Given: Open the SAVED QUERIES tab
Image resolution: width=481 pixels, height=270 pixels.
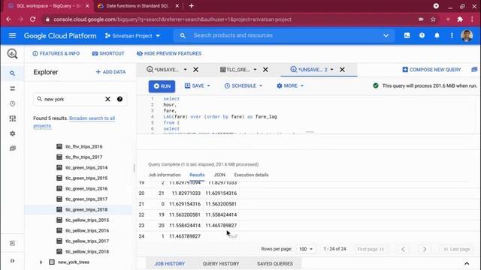Looking at the screenshot, I should tap(275, 263).
